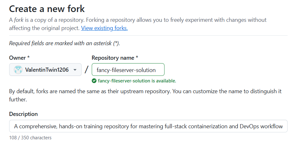Select the ValentinTwin1206 owner name text
The image size is (292, 145).
pyautogui.click(x=47, y=70)
